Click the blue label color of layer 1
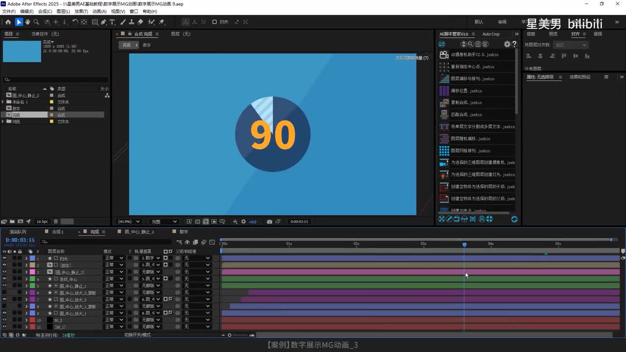This screenshot has height=352, width=626. [x=32, y=258]
